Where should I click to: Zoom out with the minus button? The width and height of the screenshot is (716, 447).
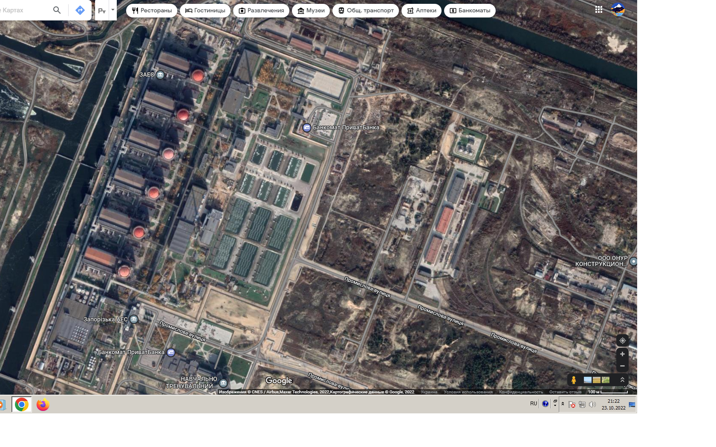(622, 366)
